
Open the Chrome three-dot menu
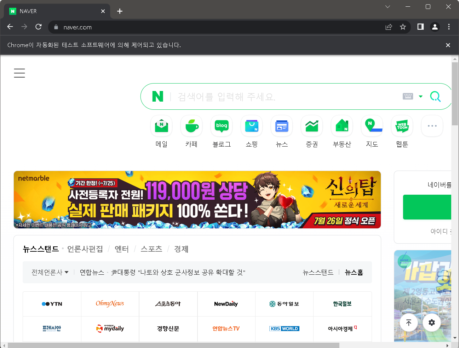coord(449,27)
